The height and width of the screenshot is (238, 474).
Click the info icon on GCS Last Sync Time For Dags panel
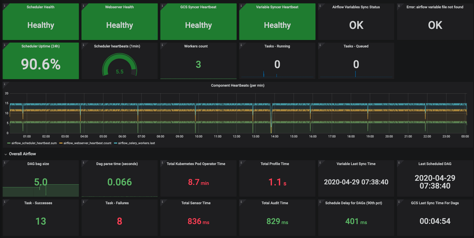[399, 202]
